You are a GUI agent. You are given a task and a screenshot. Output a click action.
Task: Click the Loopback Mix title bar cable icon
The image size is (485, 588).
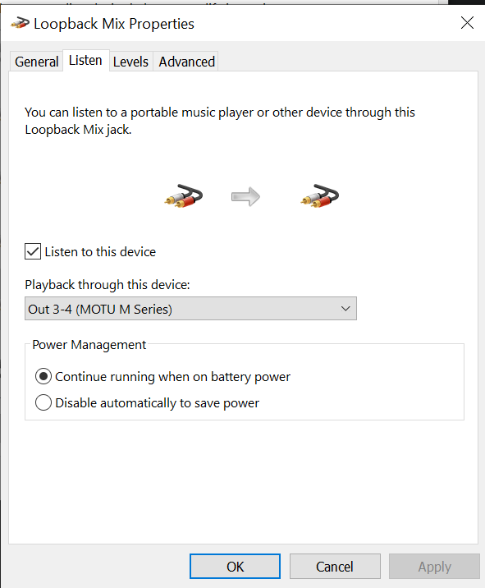point(20,24)
